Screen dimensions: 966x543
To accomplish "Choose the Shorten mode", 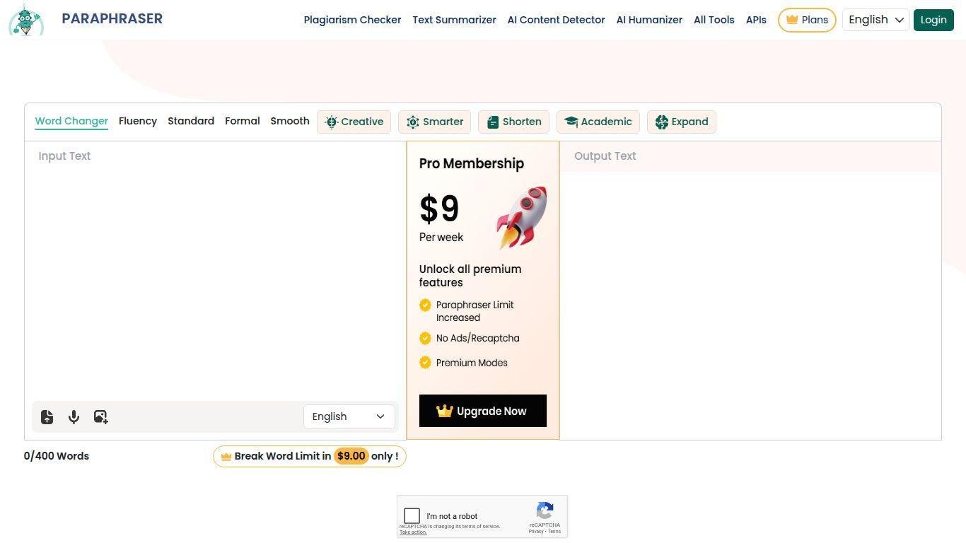I will click(514, 122).
